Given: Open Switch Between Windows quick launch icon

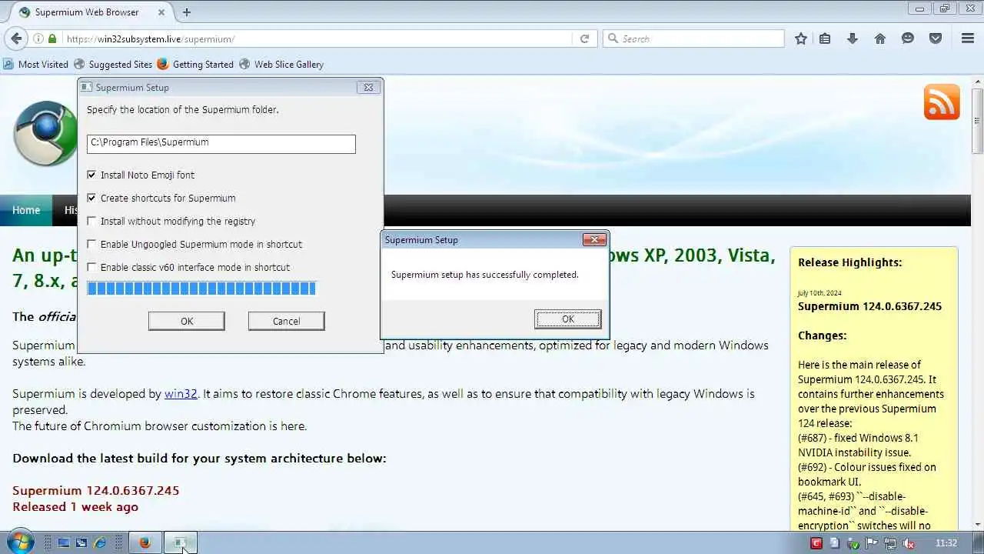Looking at the screenshot, I should point(81,542).
